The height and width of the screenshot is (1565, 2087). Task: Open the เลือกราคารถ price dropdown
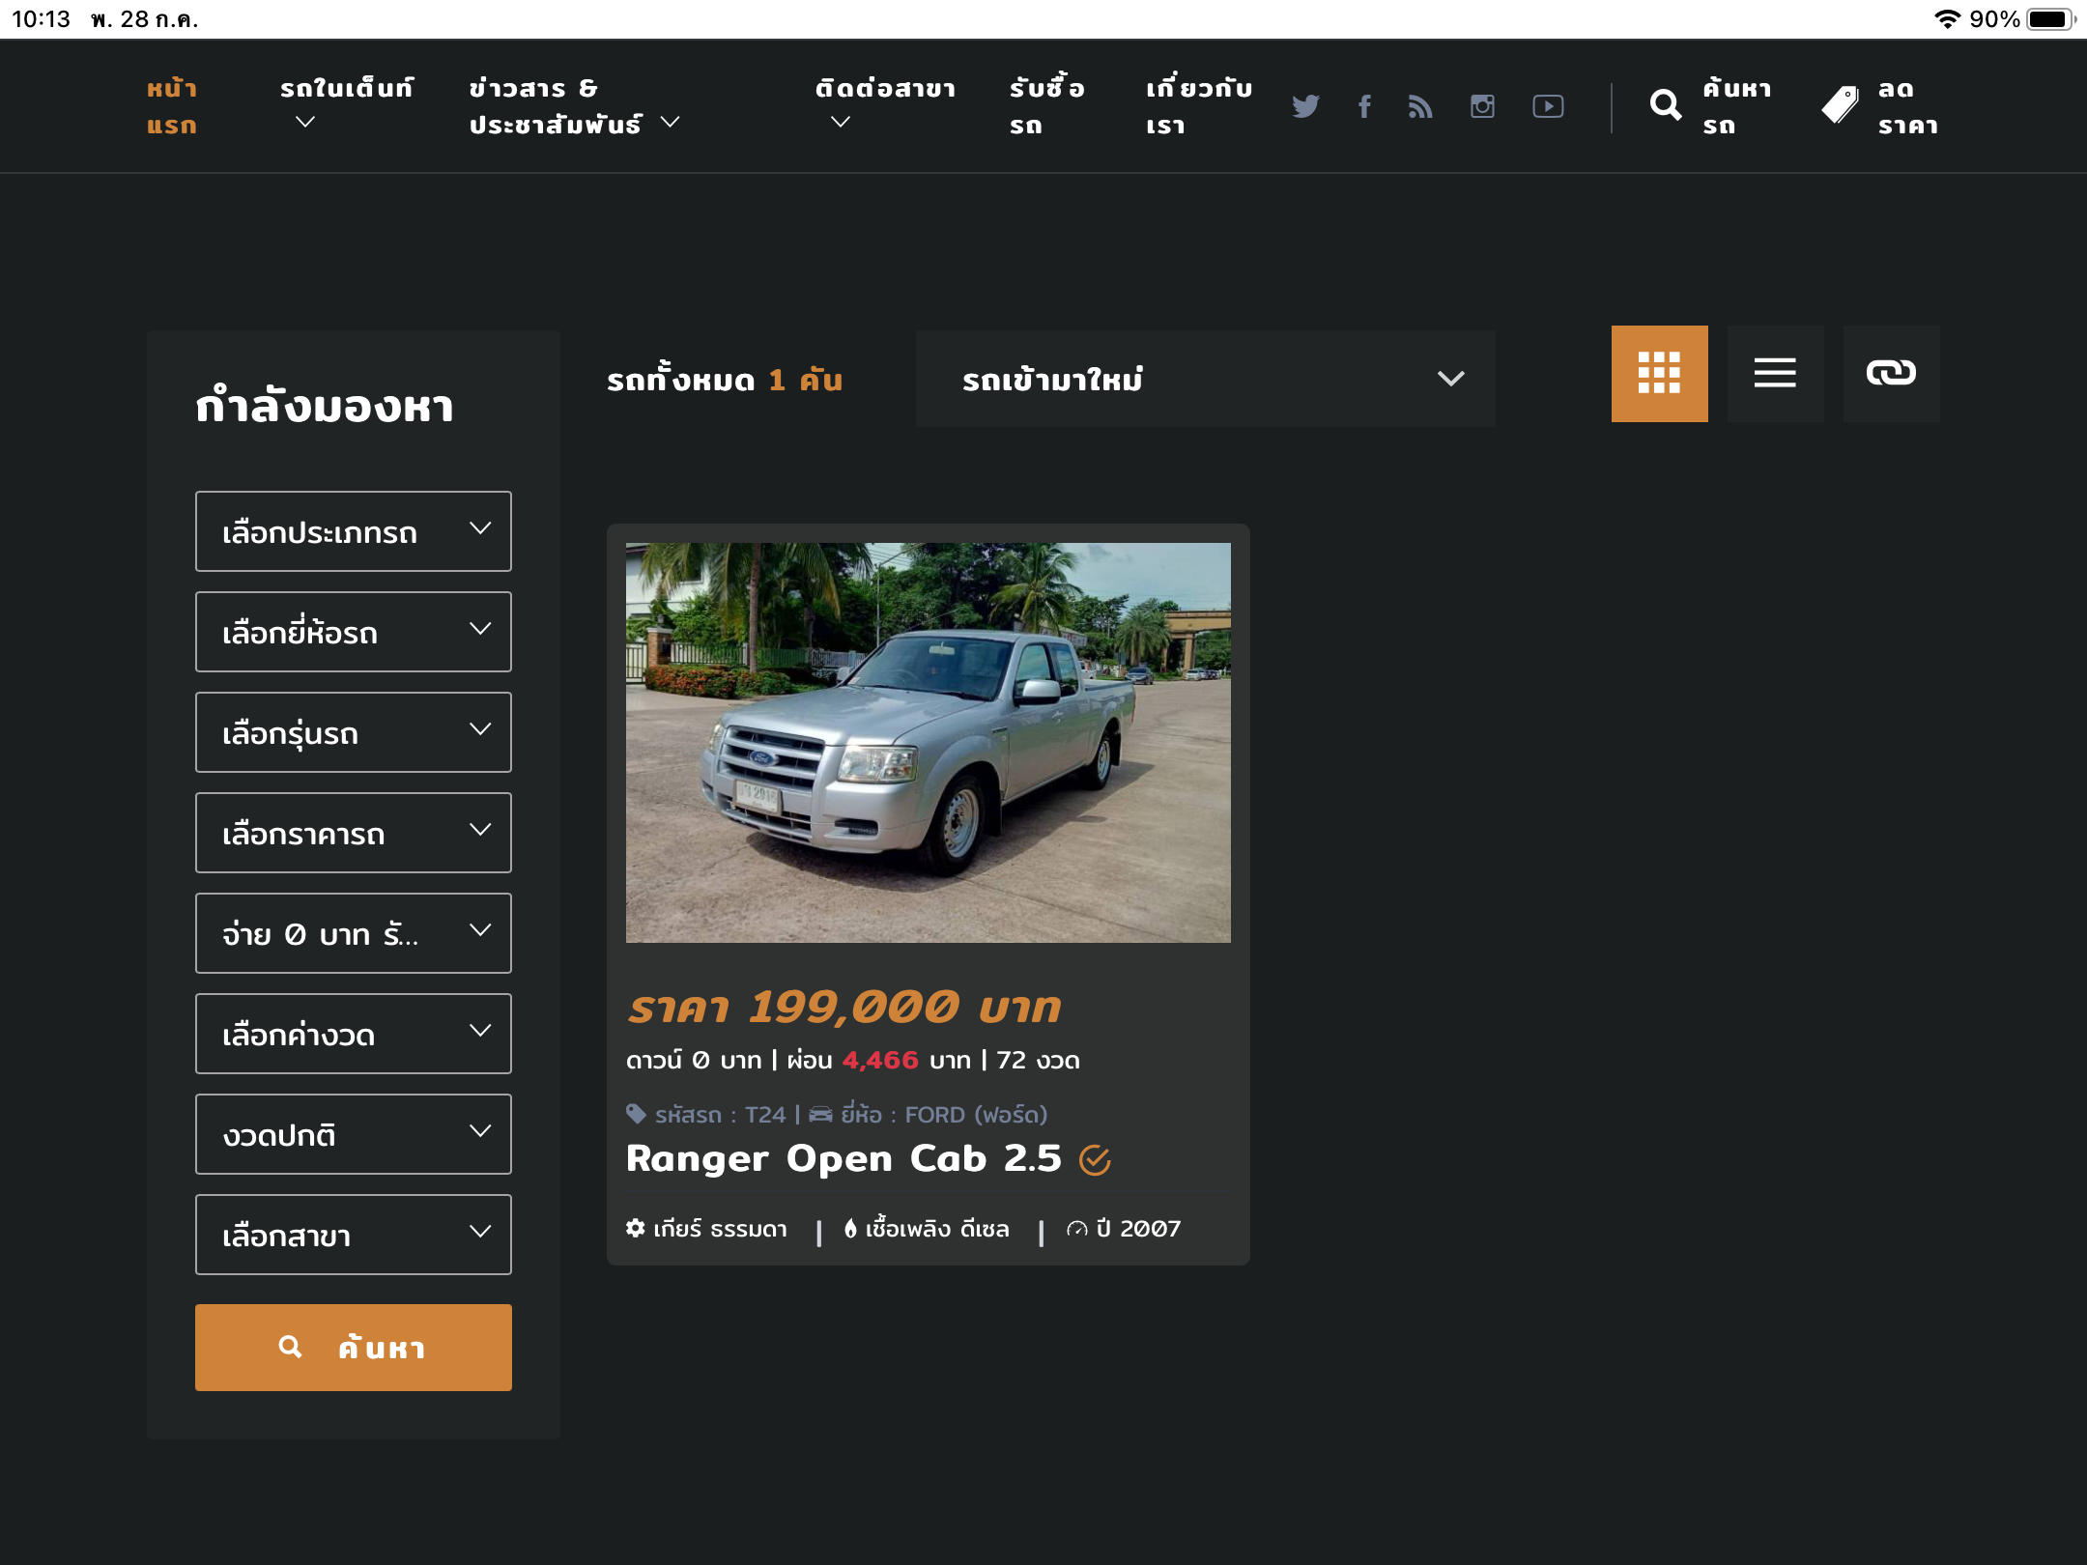(354, 833)
